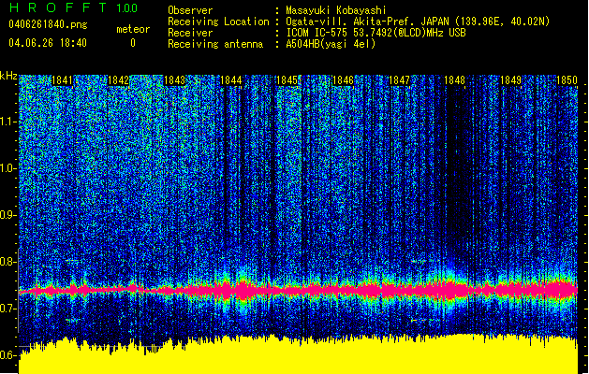The image size is (589, 374).
Task: Click the Observer name Masayuki Kobayashi
Action: [x=336, y=10]
